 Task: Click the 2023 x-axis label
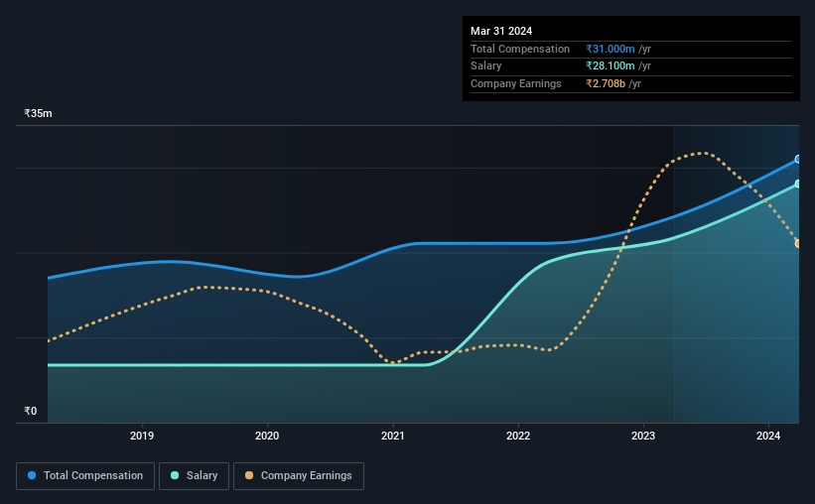click(x=643, y=436)
